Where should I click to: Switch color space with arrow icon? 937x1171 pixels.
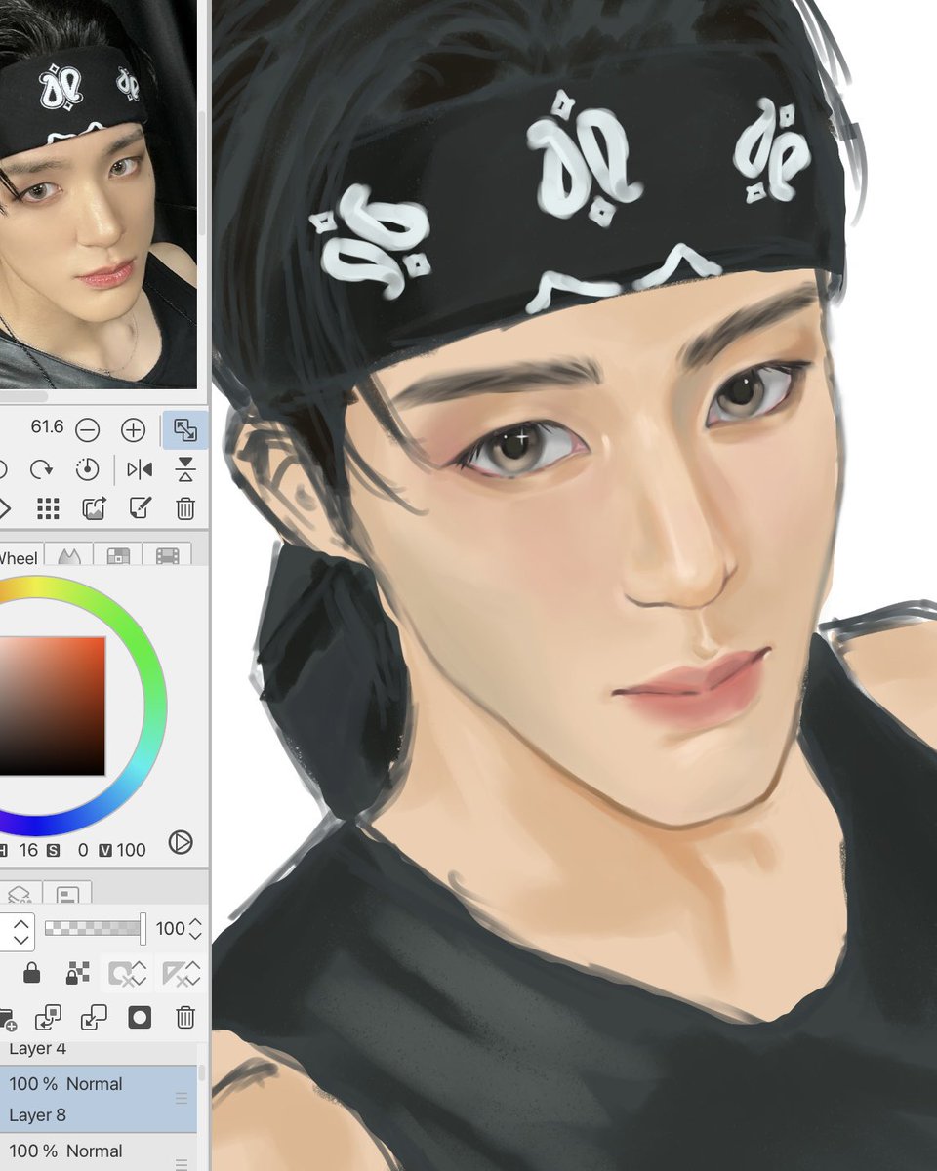(181, 842)
